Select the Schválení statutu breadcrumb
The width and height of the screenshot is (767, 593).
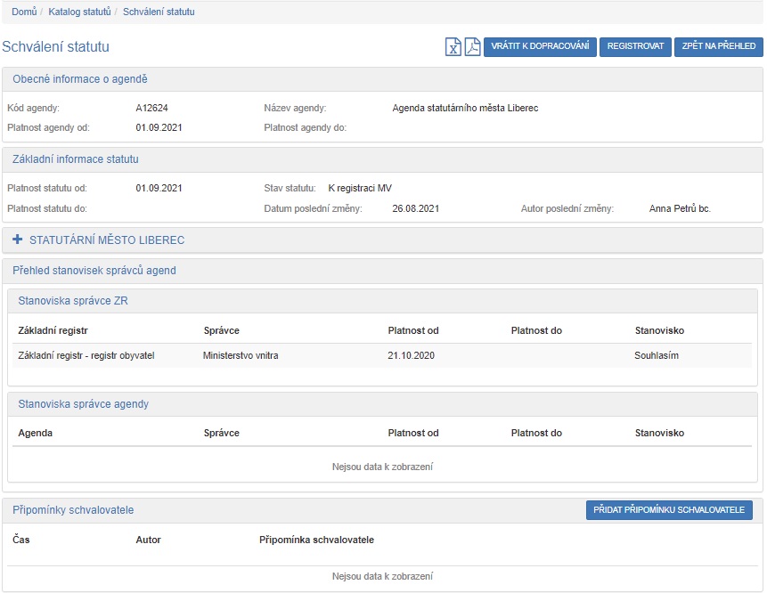[x=159, y=12]
